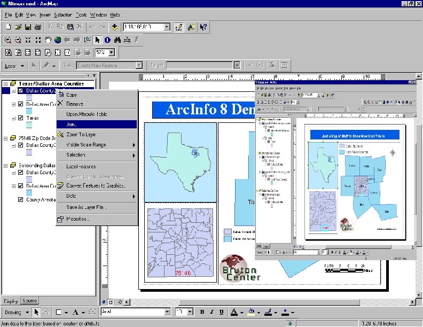Delete selected element with X icon
The image size is (423, 327).
80,27
